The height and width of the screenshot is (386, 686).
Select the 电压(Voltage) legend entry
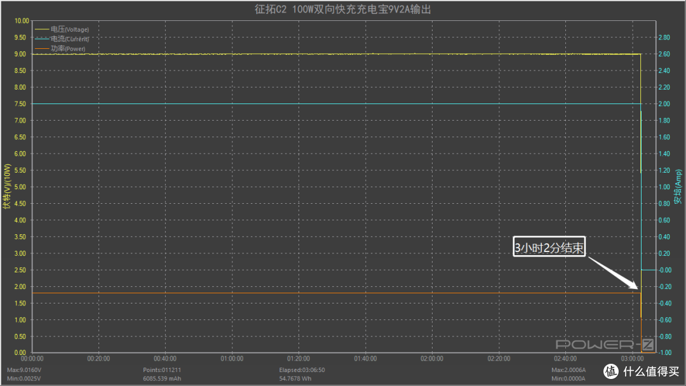click(62, 29)
